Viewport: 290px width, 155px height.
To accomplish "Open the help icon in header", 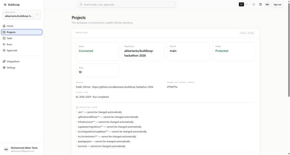I will pyautogui.click(x=260, y=4).
